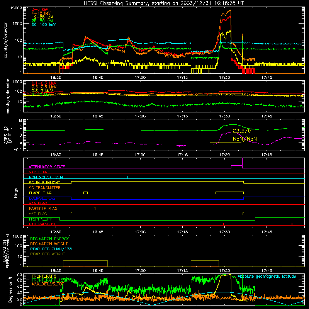Select the GAP_FLAG label
The width and height of the screenshot is (309, 309).
pos(38,172)
